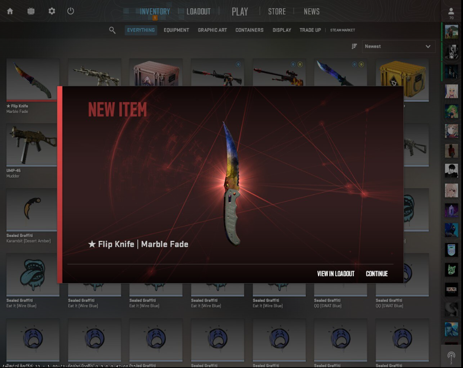The height and width of the screenshot is (368, 463).
Task: Open the Watch TV icon
Action: tap(31, 11)
